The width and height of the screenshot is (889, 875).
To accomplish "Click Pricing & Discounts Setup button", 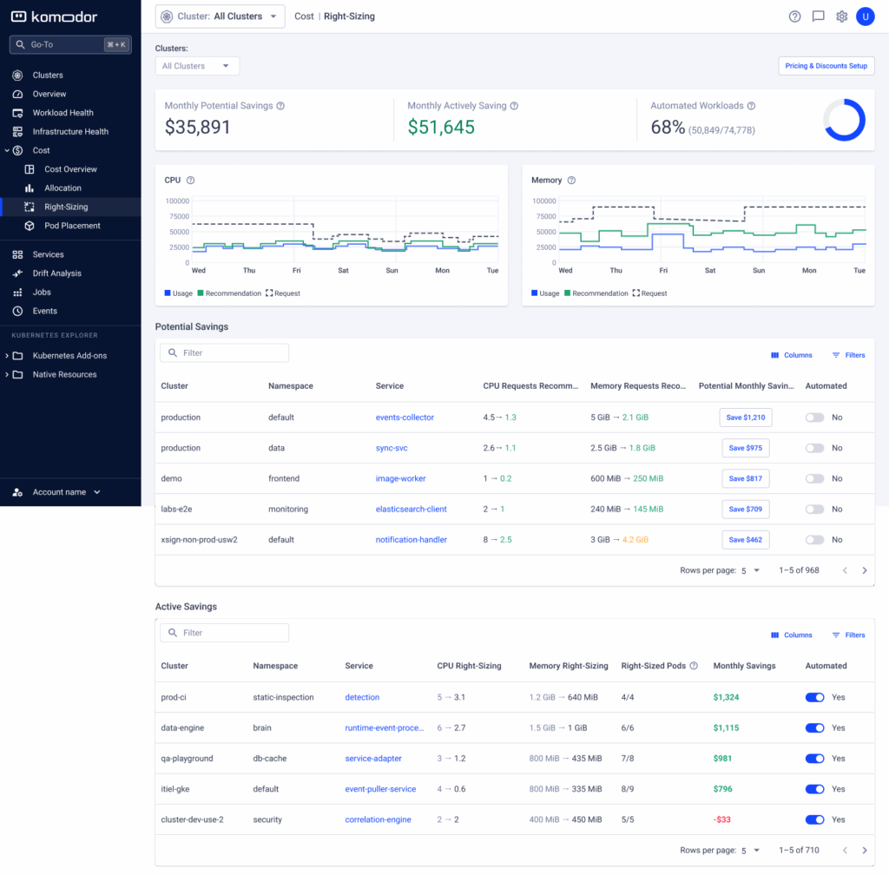I will click(826, 66).
